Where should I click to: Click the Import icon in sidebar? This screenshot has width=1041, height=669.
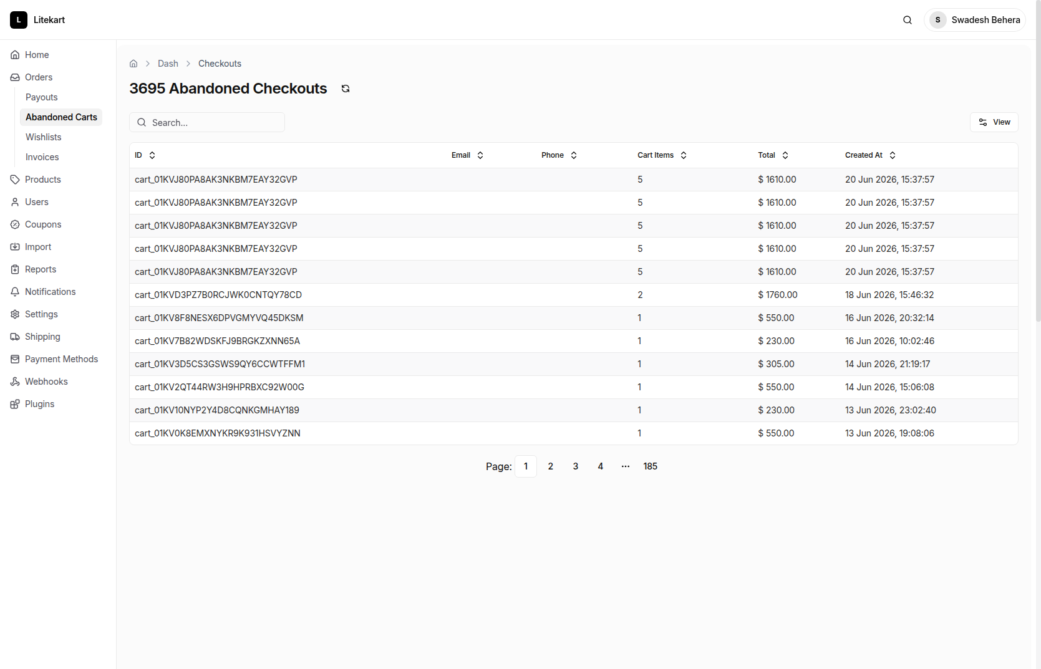(x=15, y=247)
